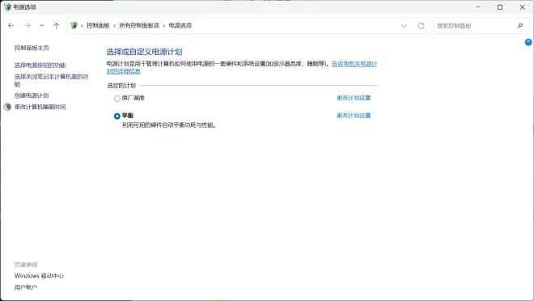The width and height of the screenshot is (534, 301).
Task: Click the address bar power options icon
Action: (74, 26)
